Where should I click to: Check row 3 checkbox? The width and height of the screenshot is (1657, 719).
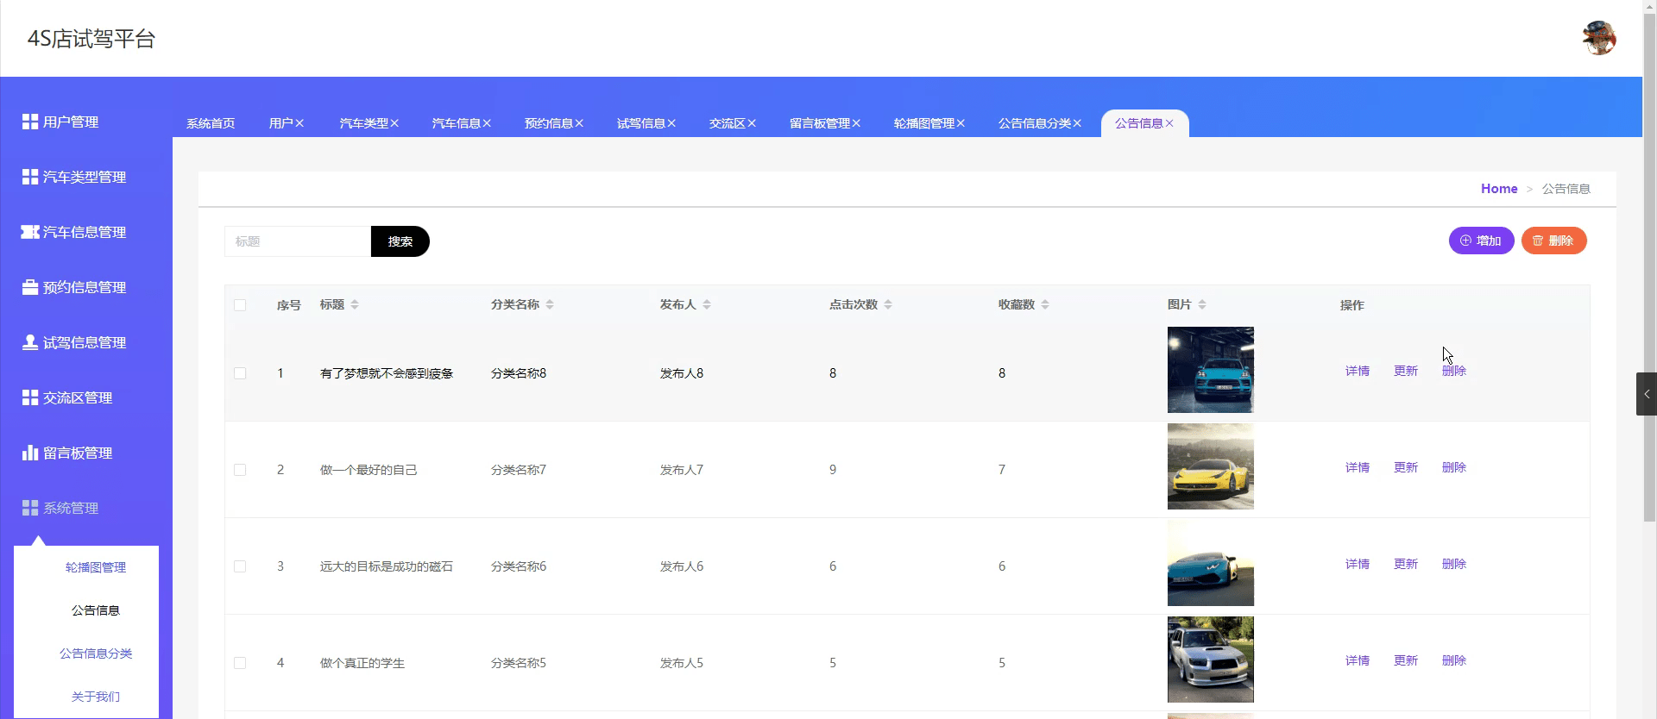240,566
